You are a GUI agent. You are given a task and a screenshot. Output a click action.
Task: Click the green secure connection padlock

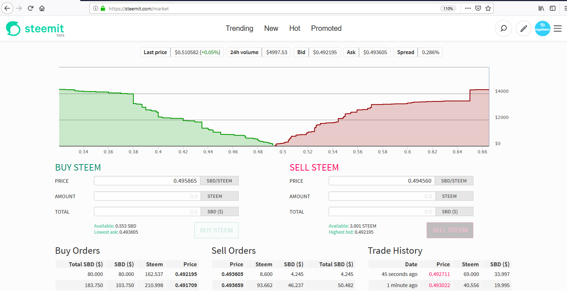(x=103, y=8)
